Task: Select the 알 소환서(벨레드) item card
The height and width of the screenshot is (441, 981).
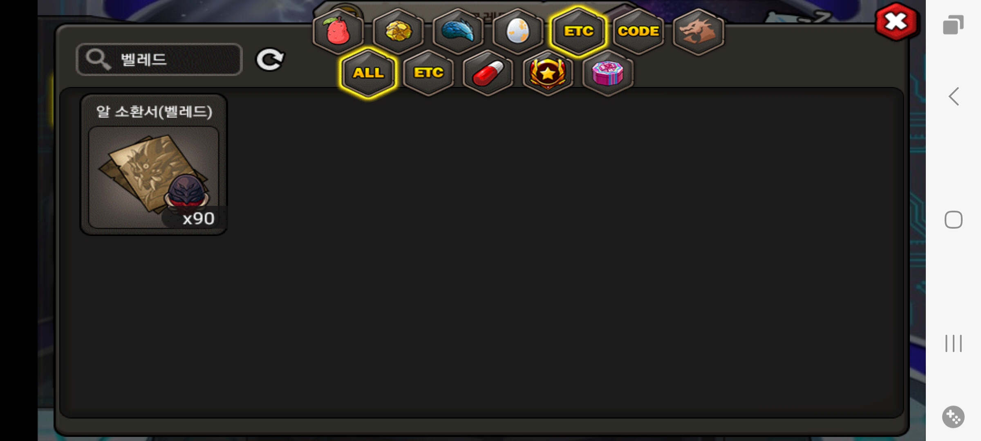Action: pos(154,165)
